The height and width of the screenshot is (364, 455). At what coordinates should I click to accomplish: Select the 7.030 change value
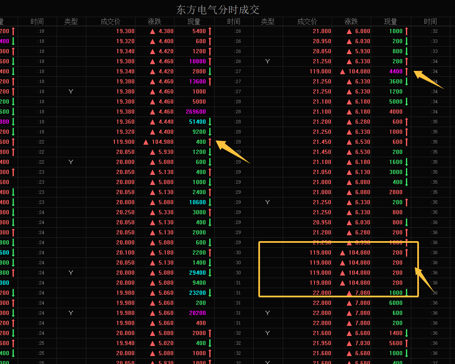[x=363, y=343]
